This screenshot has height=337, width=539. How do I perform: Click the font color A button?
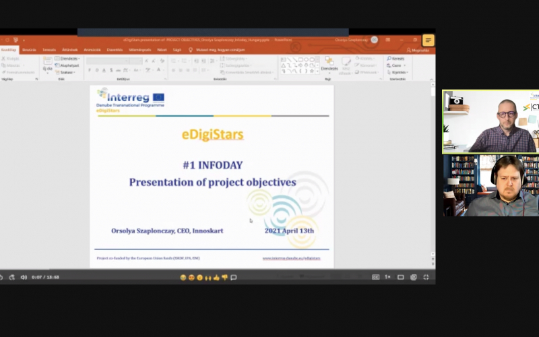click(x=160, y=70)
